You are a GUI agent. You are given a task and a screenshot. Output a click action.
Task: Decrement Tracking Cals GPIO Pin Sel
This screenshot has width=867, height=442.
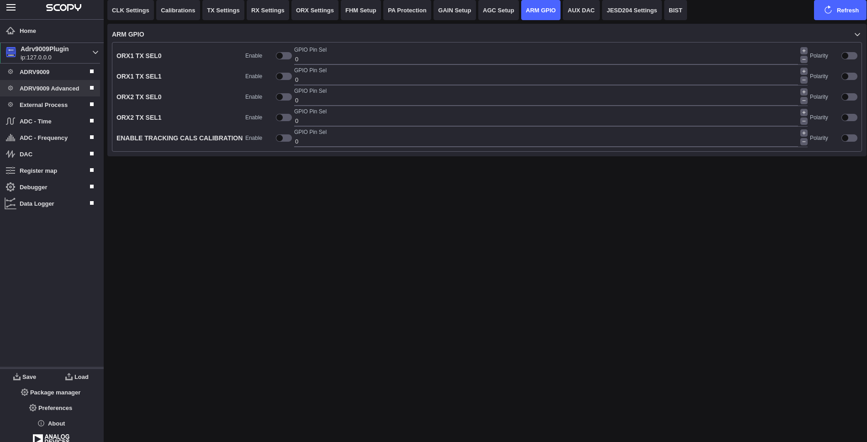click(x=804, y=142)
